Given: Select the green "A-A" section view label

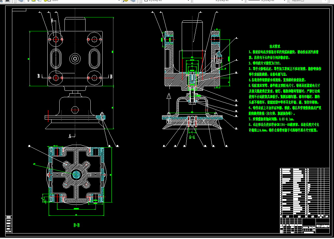Looking at the screenshot, I should (x=192, y=137).
